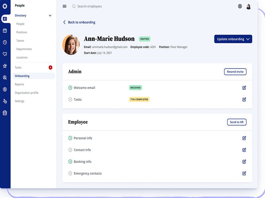Open the Update onboarding dropdown
265x198 pixels.
coord(233,39)
